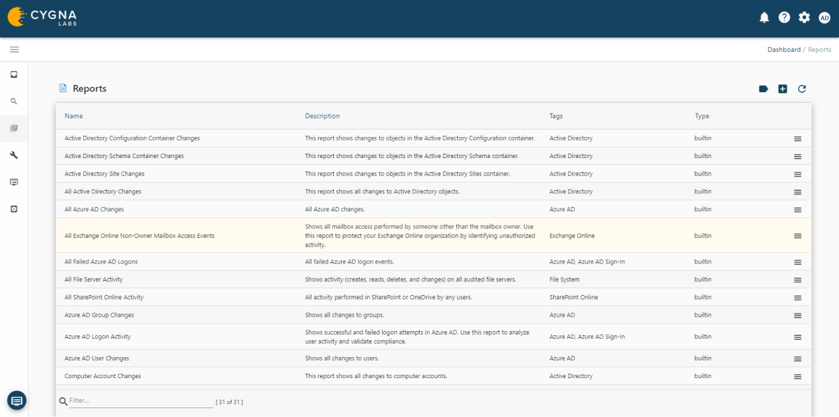Open the settings gear in header
Screen dimensions: 839x417
804,18
